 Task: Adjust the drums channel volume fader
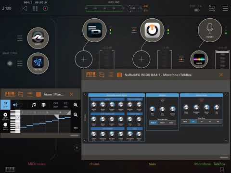(107, 60)
